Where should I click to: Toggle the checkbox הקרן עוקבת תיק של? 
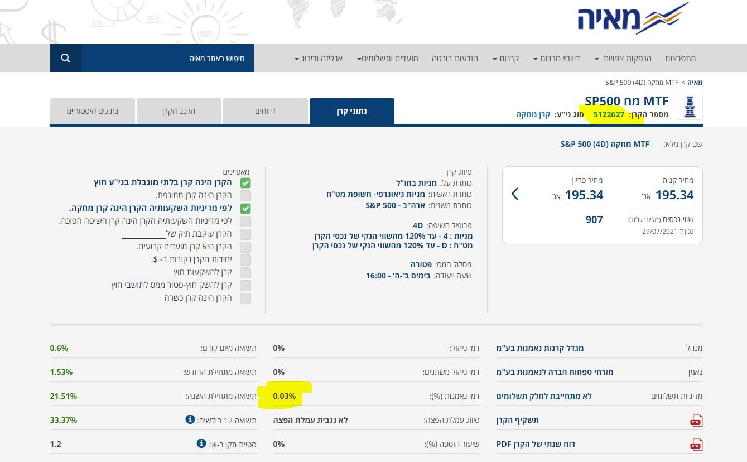click(x=245, y=234)
